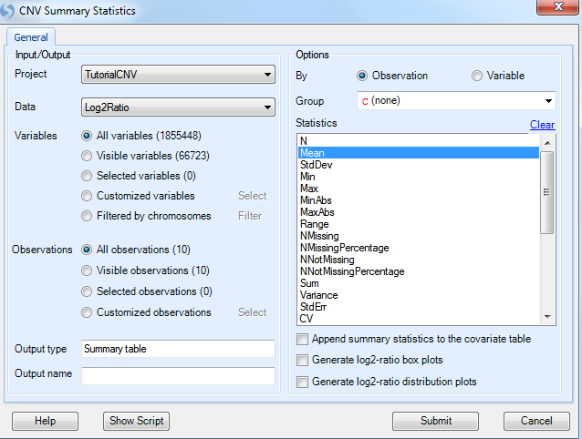This screenshot has width=582, height=439.
Task: Click the Clear link above Statistics
Action: click(542, 125)
